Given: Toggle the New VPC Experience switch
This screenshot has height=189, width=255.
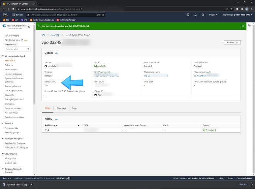Looking at the screenshot, I should point(4,26).
